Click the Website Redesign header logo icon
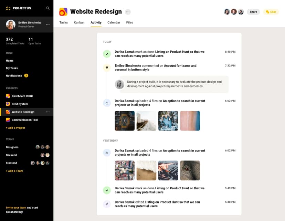The width and height of the screenshot is (285, 221). [63, 12]
